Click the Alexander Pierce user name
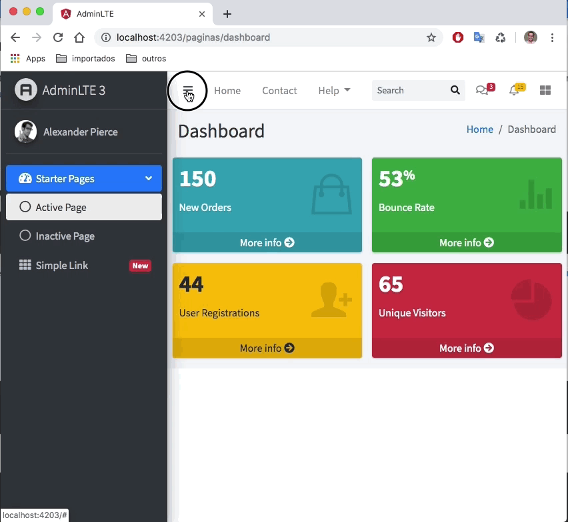568x522 pixels. (x=81, y=132)
